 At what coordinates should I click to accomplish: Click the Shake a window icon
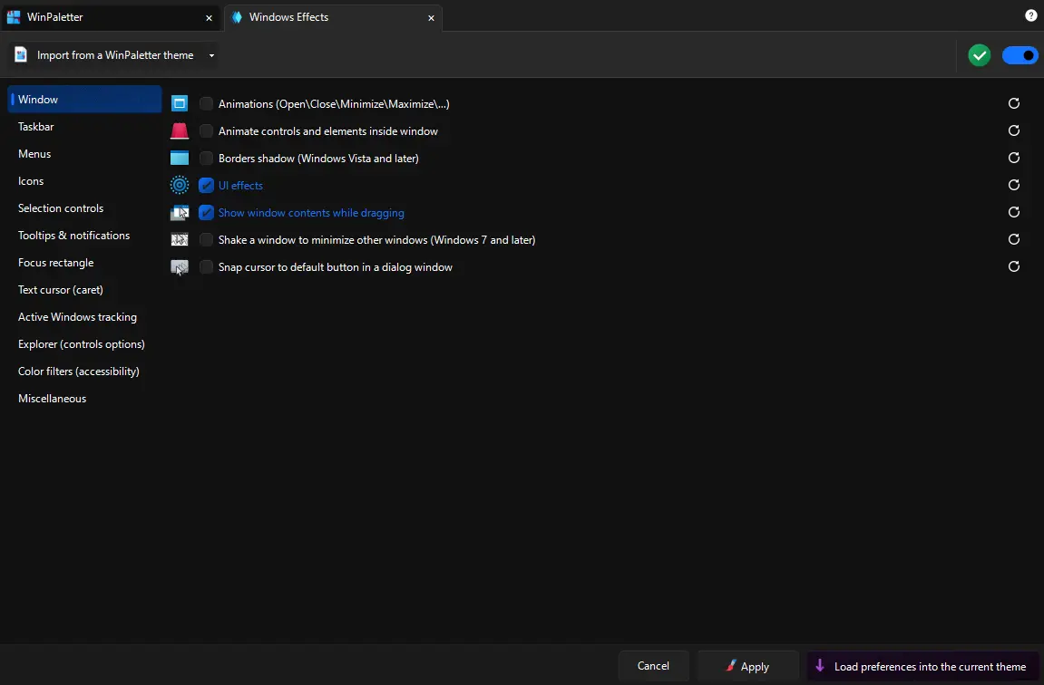(179, 239)
